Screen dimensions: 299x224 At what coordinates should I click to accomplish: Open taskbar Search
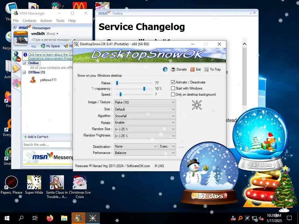click(x=21, y=218)
